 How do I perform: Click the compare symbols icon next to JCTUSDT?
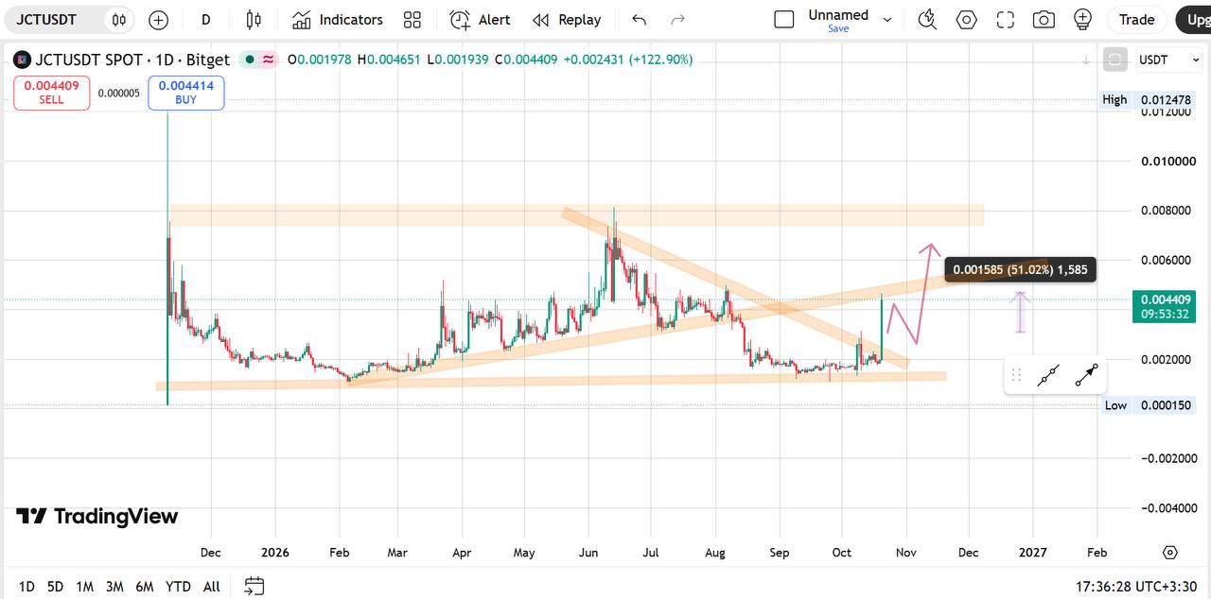[118, 19]
